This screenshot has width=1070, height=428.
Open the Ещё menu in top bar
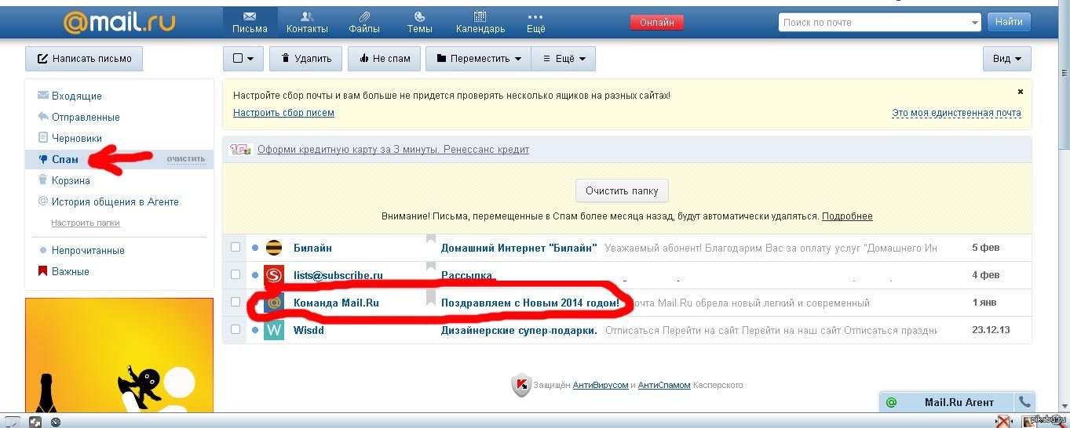point(535,23)
